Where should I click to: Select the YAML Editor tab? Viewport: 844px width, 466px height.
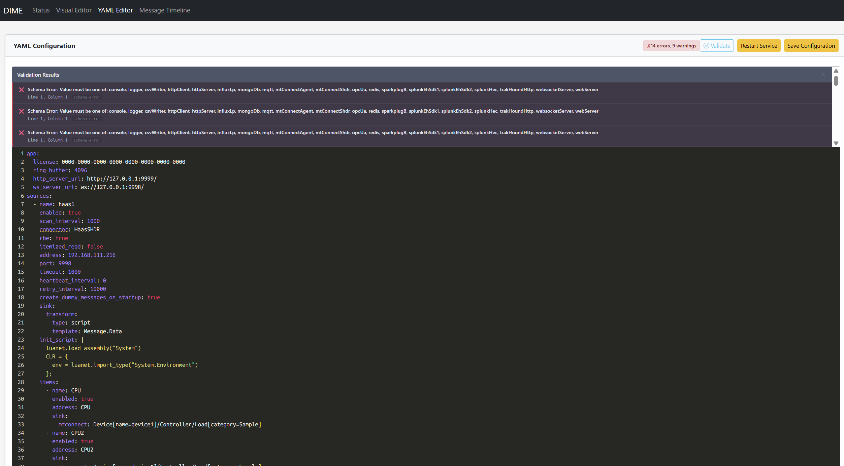pos(115,10)
